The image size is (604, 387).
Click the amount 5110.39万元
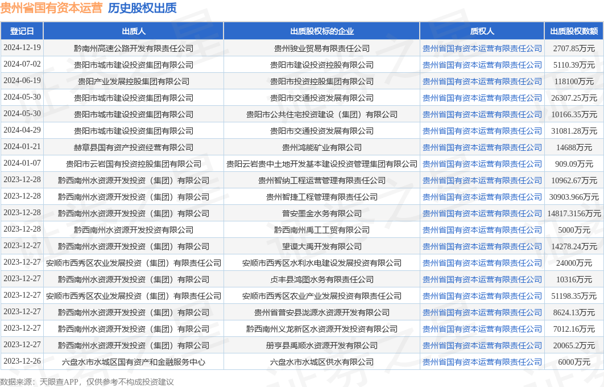pyautogui.click(x=574, y=65)
